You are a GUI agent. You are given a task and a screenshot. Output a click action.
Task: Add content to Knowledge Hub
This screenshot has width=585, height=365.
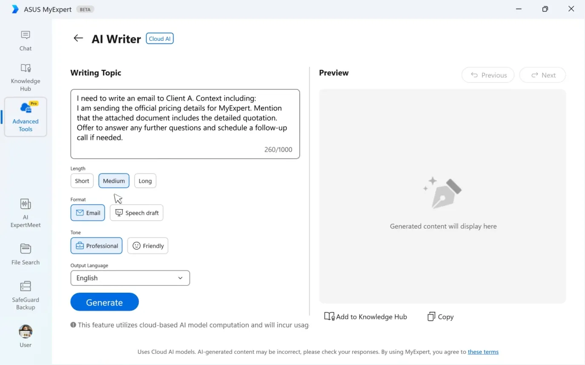click(366, 317)
